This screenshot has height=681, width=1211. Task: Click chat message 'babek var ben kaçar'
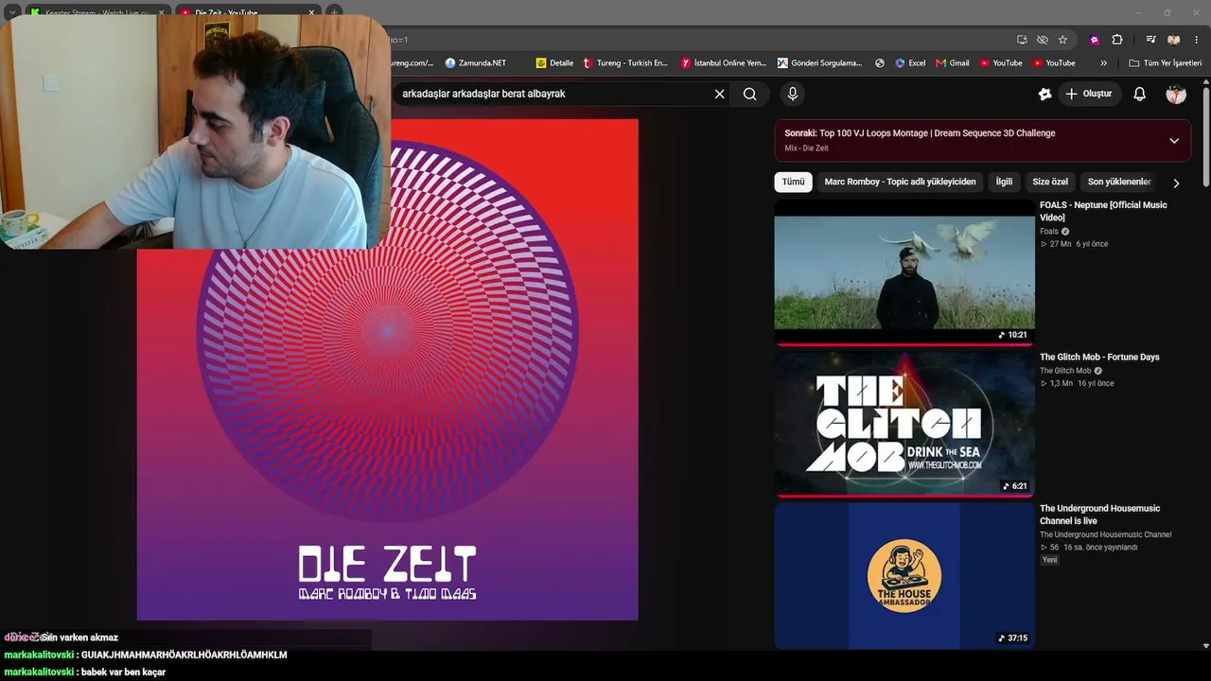[x=123, y=672]
